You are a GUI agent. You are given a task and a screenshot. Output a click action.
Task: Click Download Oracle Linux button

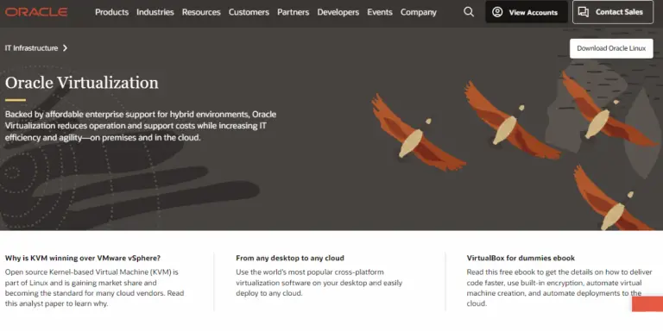point(611,48)
